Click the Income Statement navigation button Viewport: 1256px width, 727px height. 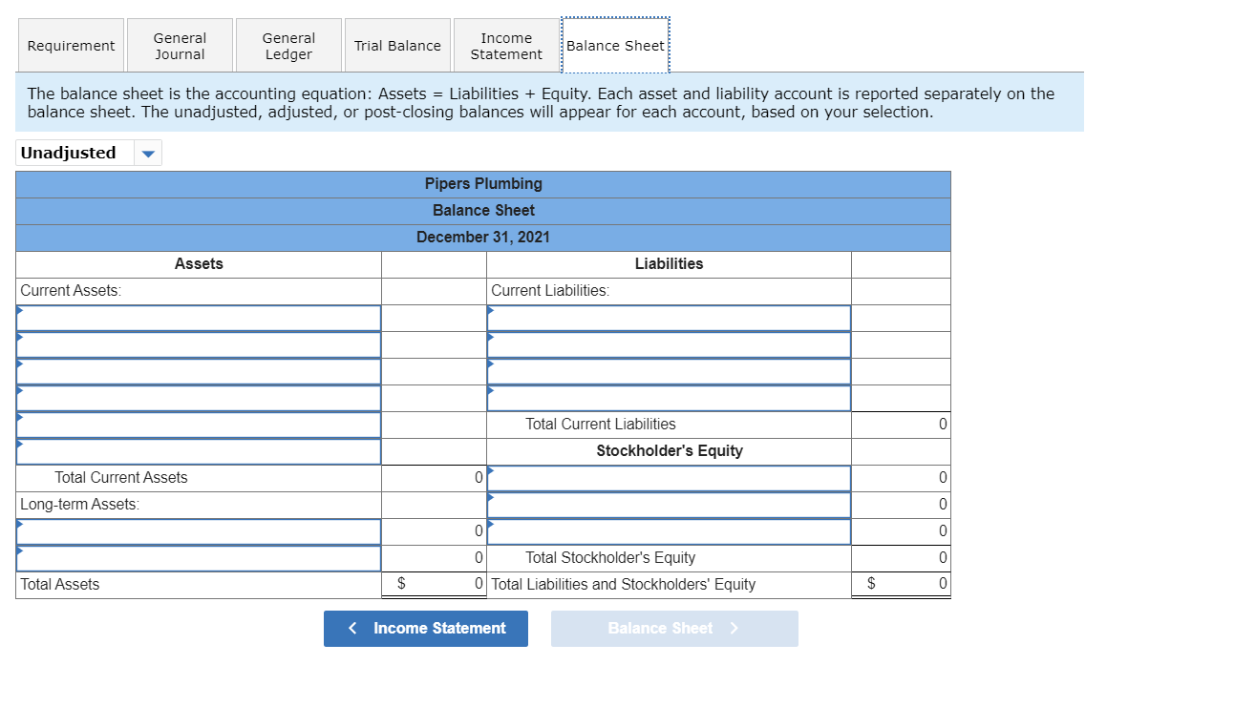click(x=426, y=628)
